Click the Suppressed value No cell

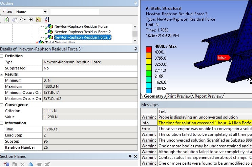point(90,68)
